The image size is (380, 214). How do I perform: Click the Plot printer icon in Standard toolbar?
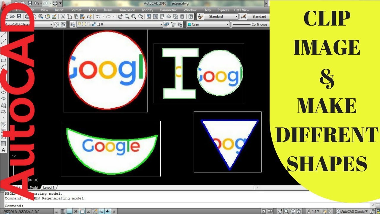point(27,16)
